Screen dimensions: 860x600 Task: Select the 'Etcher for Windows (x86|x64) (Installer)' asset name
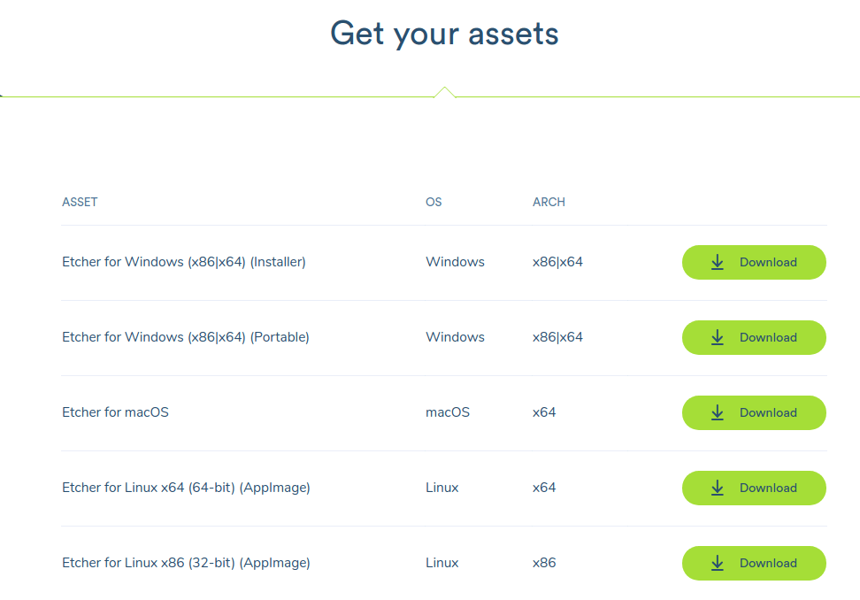coord(183,262)
